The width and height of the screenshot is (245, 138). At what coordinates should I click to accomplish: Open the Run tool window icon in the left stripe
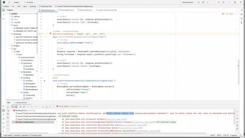tap(3, 110)
